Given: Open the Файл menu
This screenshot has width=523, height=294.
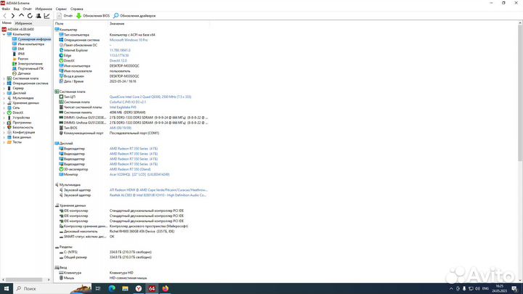Looking at the screenshot, I should [x=6, y=9].
